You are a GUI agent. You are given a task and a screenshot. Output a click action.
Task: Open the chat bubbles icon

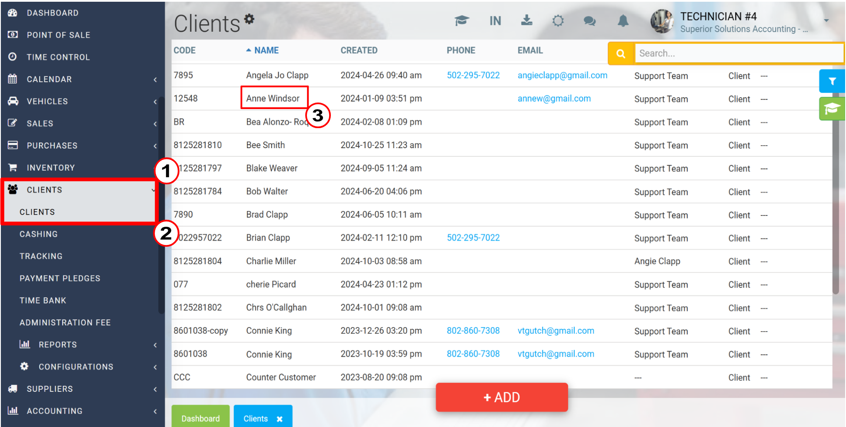590,21
